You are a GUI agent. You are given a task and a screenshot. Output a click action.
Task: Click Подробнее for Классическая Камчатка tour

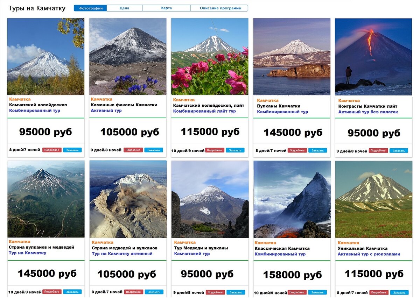tap(297, 292)
